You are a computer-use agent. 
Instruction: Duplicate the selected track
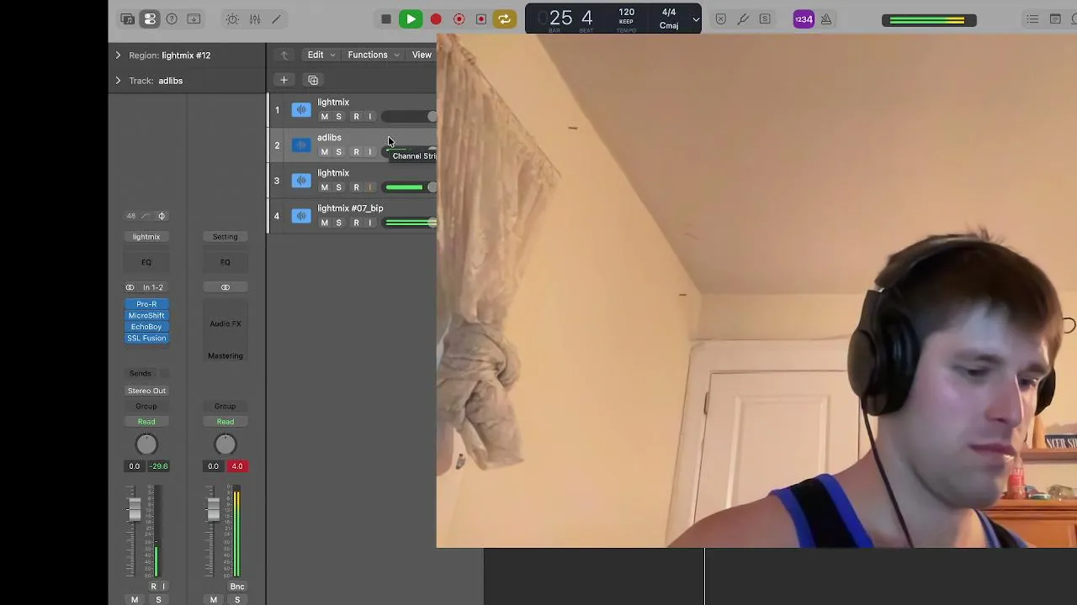pyautogui.click(x=313, y=80)
